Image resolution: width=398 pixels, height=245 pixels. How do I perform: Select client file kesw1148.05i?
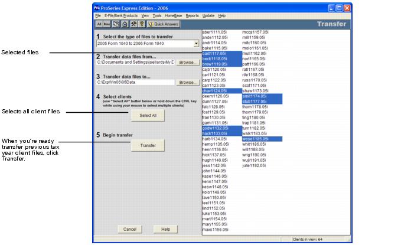(215, 187)
